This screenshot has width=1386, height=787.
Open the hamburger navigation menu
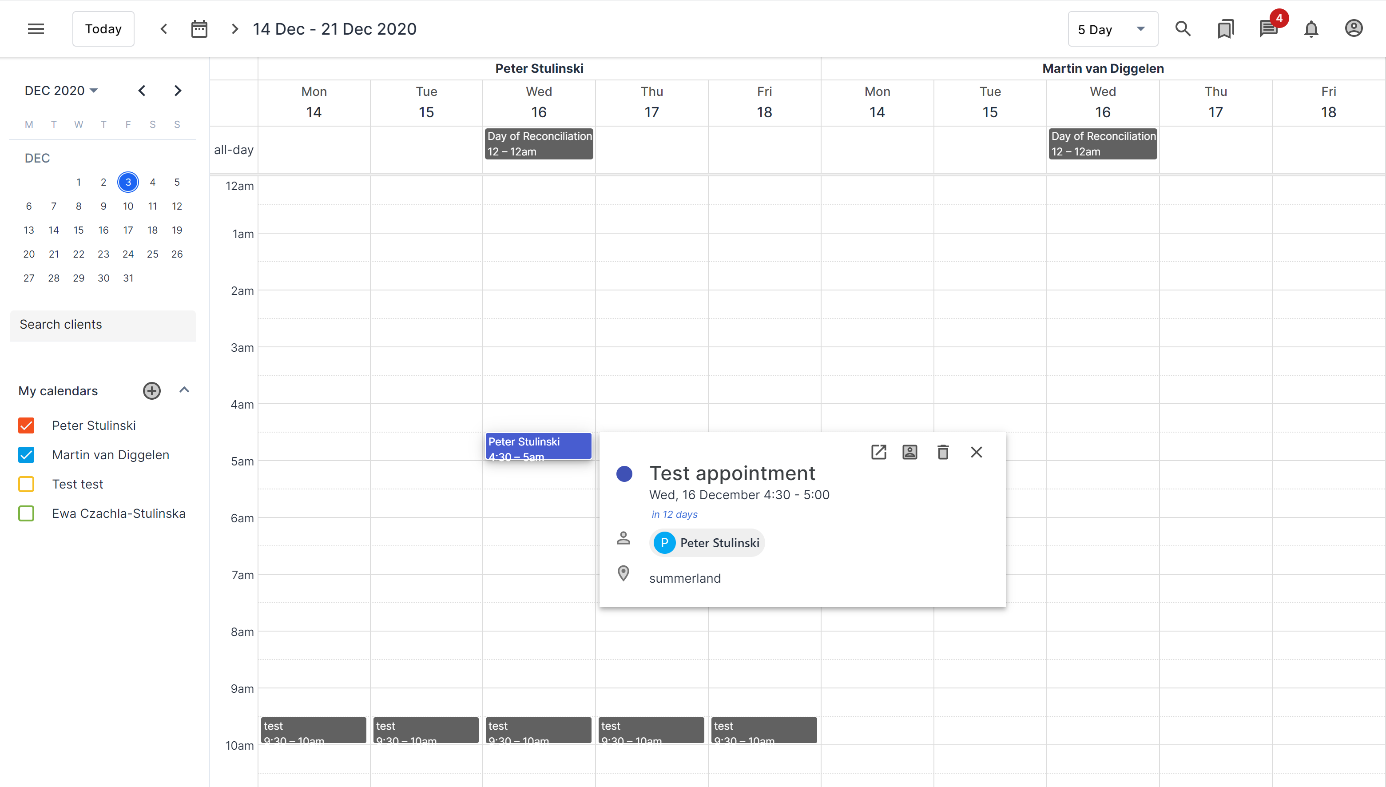[x=36, y=29]
